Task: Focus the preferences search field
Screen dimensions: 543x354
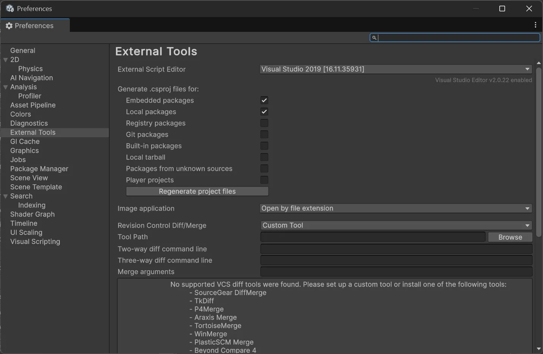Action: pos(455,38)
